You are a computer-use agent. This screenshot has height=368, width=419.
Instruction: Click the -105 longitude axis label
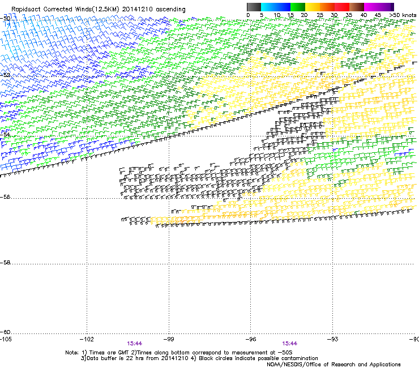click(x=6, y=339)
